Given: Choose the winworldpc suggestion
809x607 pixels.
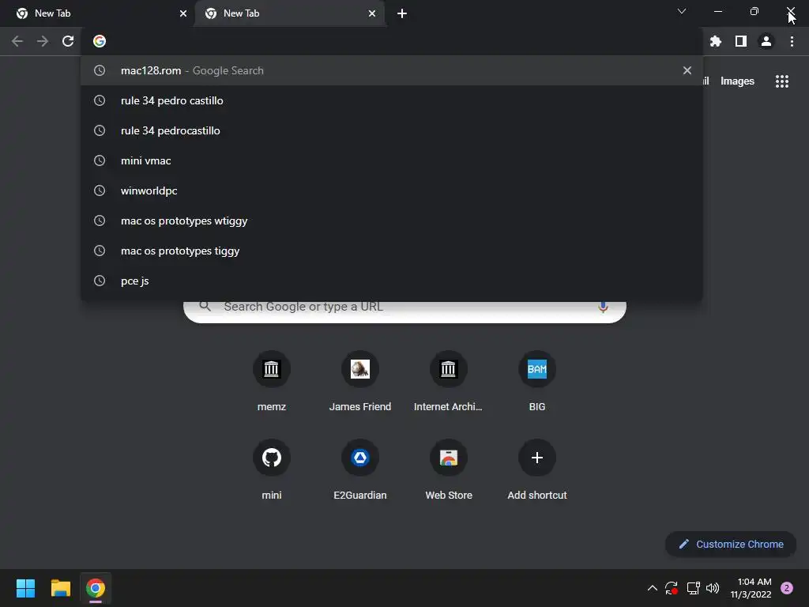Looking at the screenshot, I should point(392,190).
